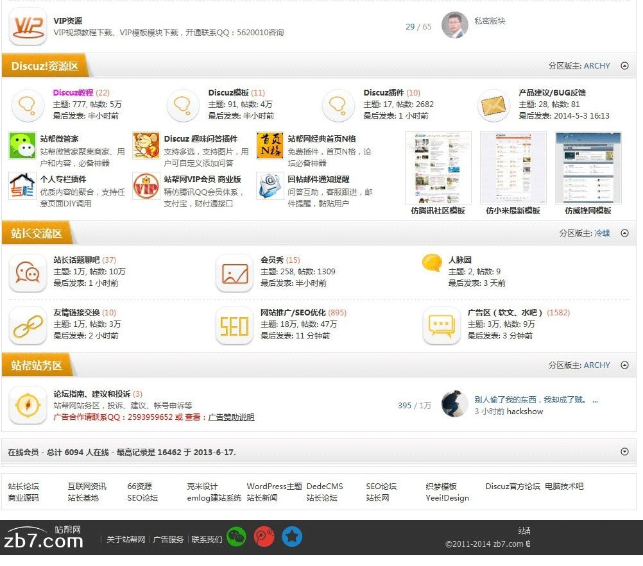Open the 66资源 friend link
Image resolution: width=643 pixels, height=566 pixels.
point(139,486)
